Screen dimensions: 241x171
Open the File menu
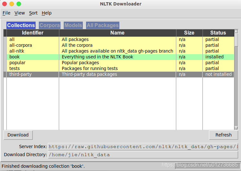point(6,13)
